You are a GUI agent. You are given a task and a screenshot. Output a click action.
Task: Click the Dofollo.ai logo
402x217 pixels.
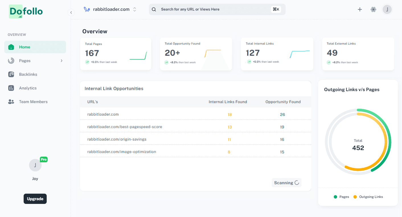click(x=26, y=12)
